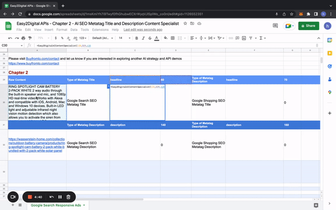Click the green Share button
Image resolution: width=336 pixels, height=210 pixels.
point(309,26)
